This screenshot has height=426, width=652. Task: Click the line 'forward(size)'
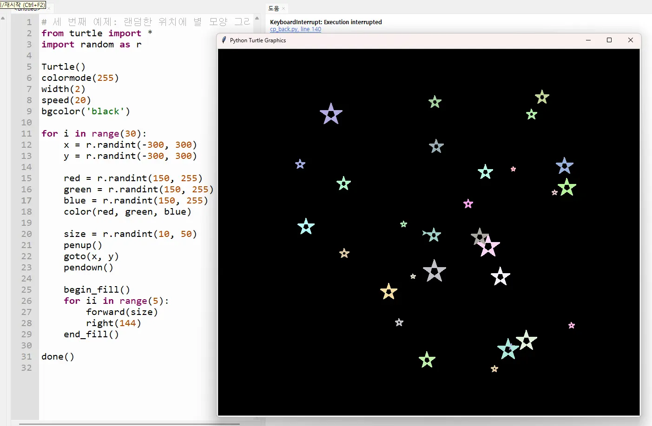click(122, 312)
